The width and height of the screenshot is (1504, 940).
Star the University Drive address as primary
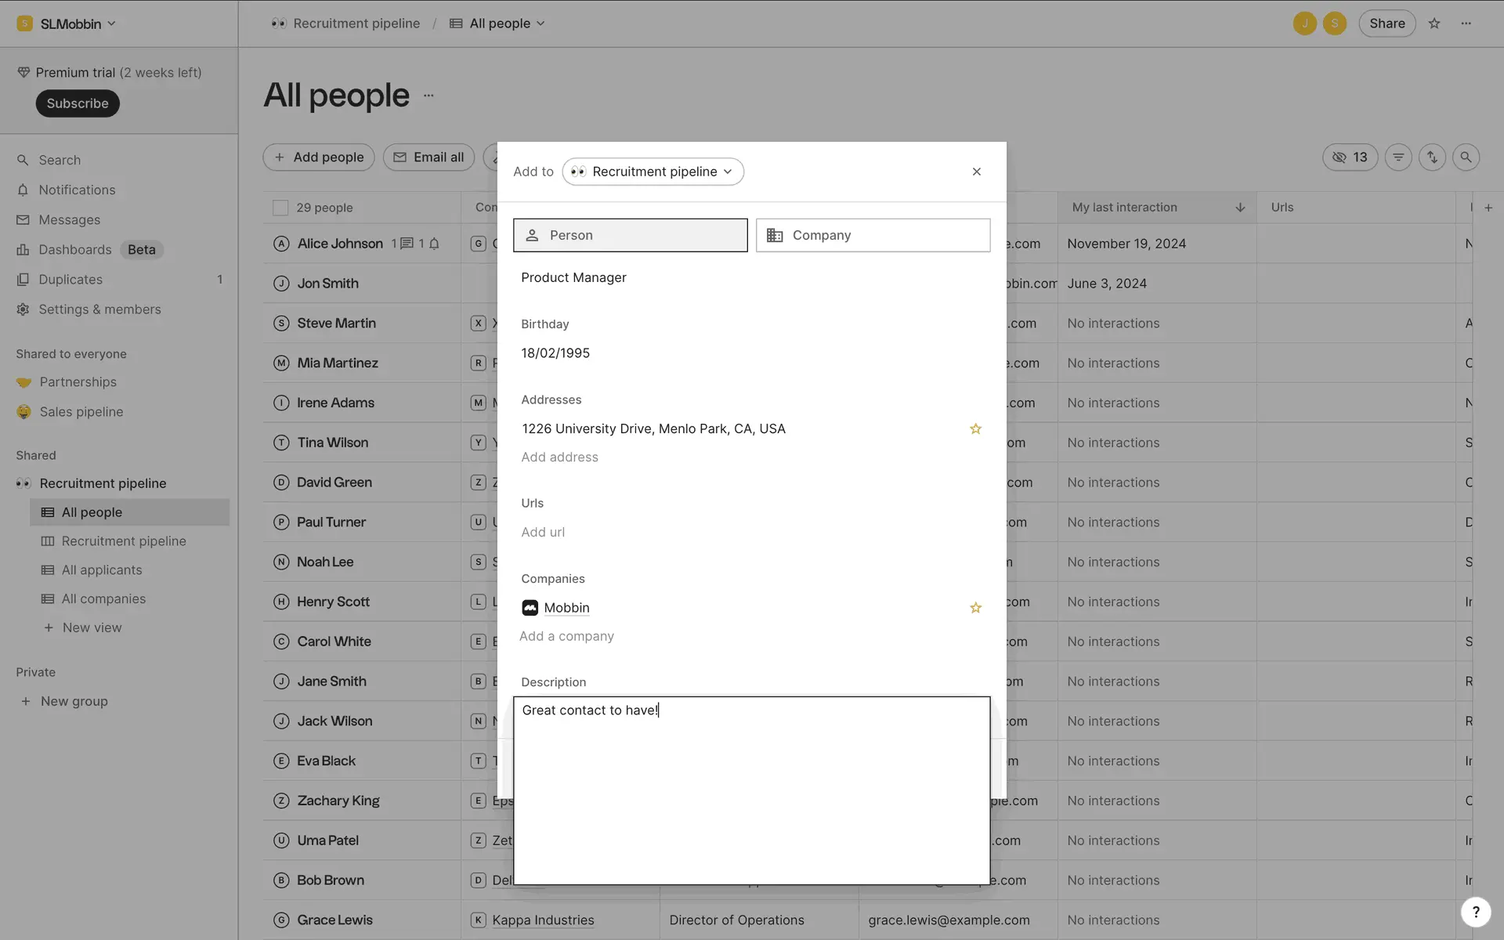(975, 429)
